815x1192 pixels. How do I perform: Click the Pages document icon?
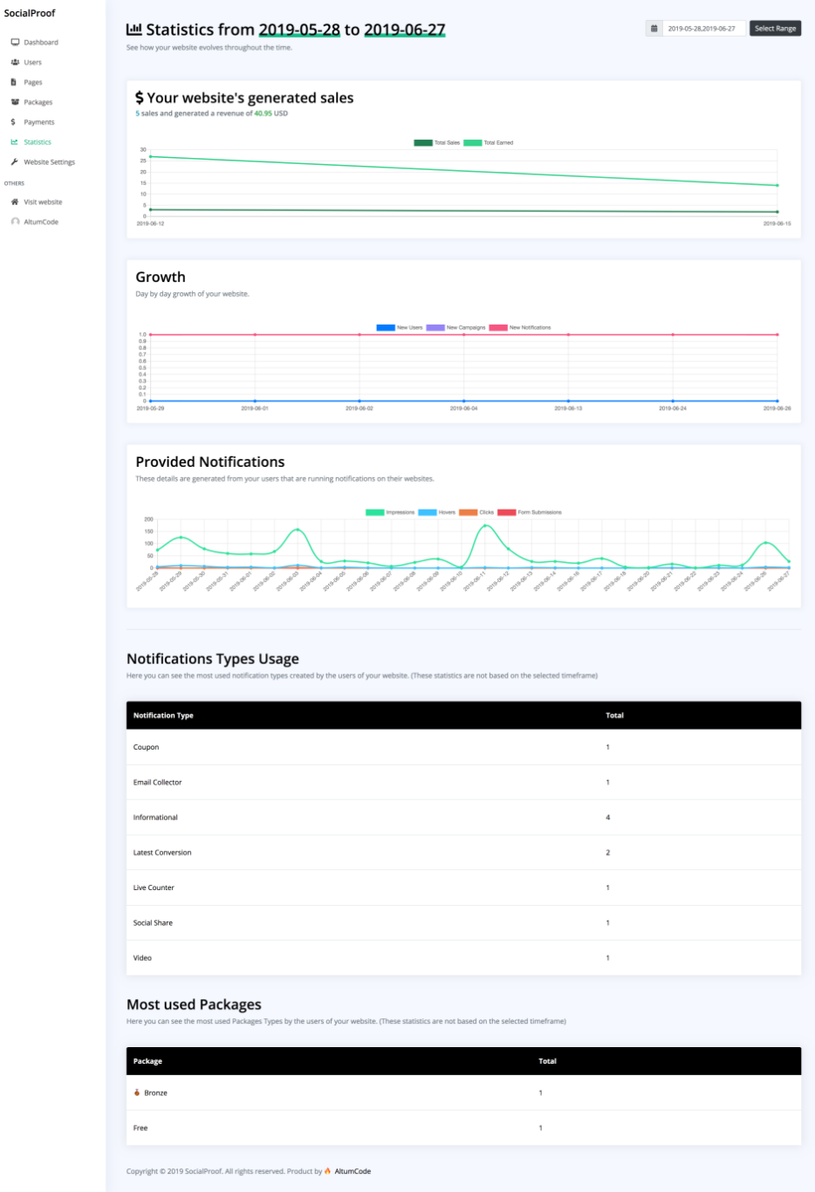pos(14,82)
